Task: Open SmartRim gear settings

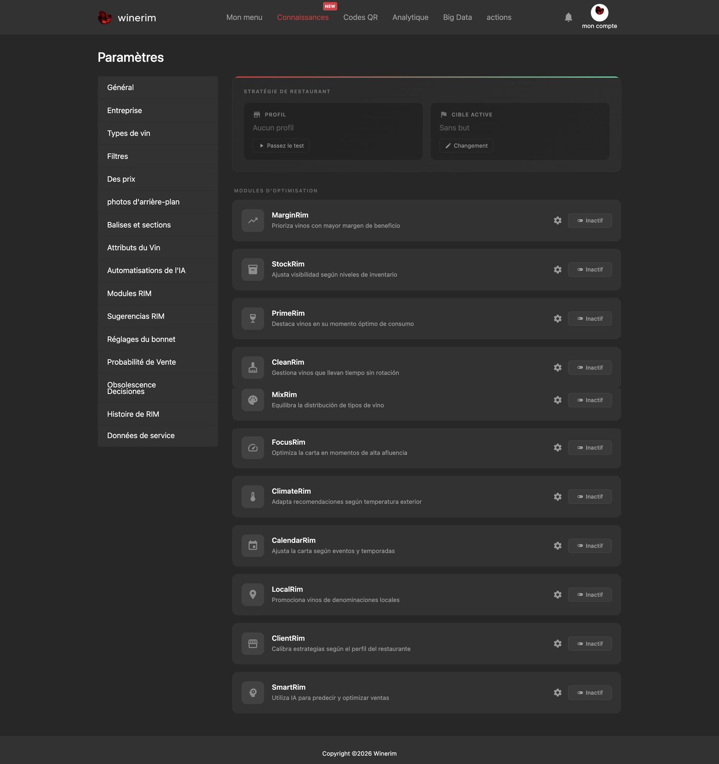Action: [557, 693]
